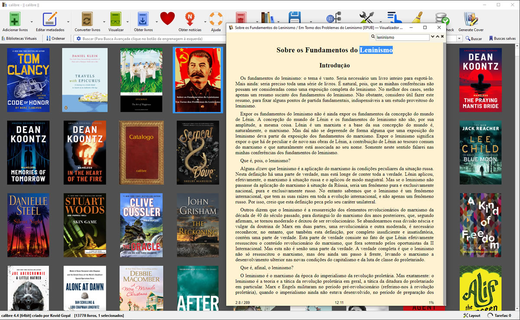Click the Visualizar glasses icon
This screenshot has width=520, height=320.
[116, 20]
